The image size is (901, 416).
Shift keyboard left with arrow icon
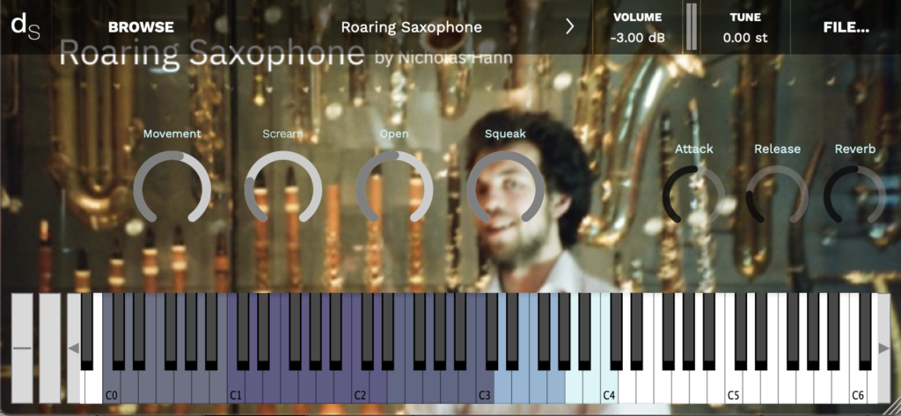coord(73,347)
